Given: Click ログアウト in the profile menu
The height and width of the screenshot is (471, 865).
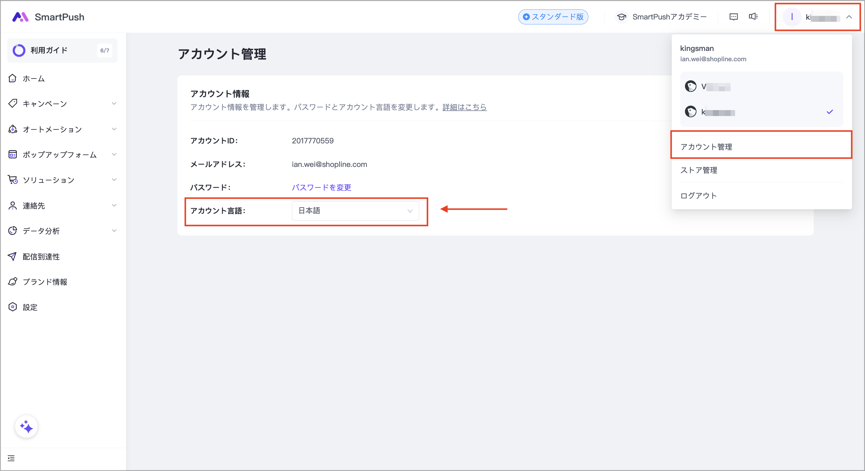Looking at the screenshot, I should (x=699, y=195).
